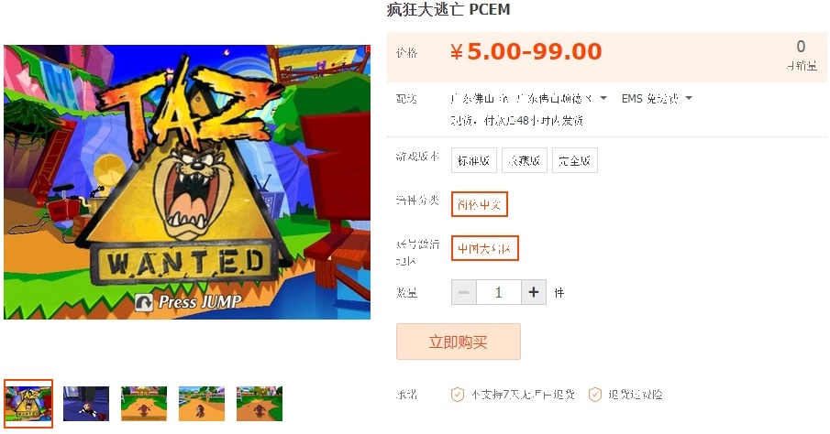Open the EMS shipping method dropdown
830x434 pixels.
(x=657, y=98)
